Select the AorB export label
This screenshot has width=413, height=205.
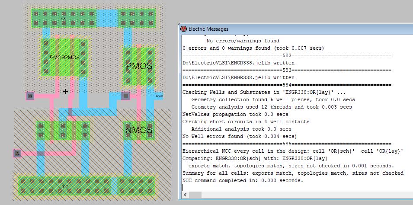tap(159, 96)
